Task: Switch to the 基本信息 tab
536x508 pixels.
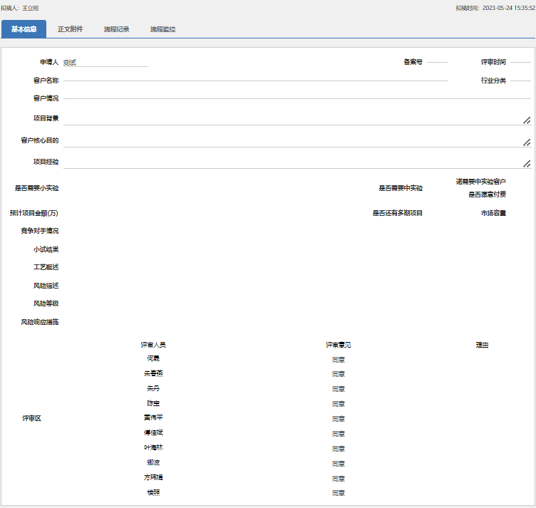Action: (x=24, y=29)
